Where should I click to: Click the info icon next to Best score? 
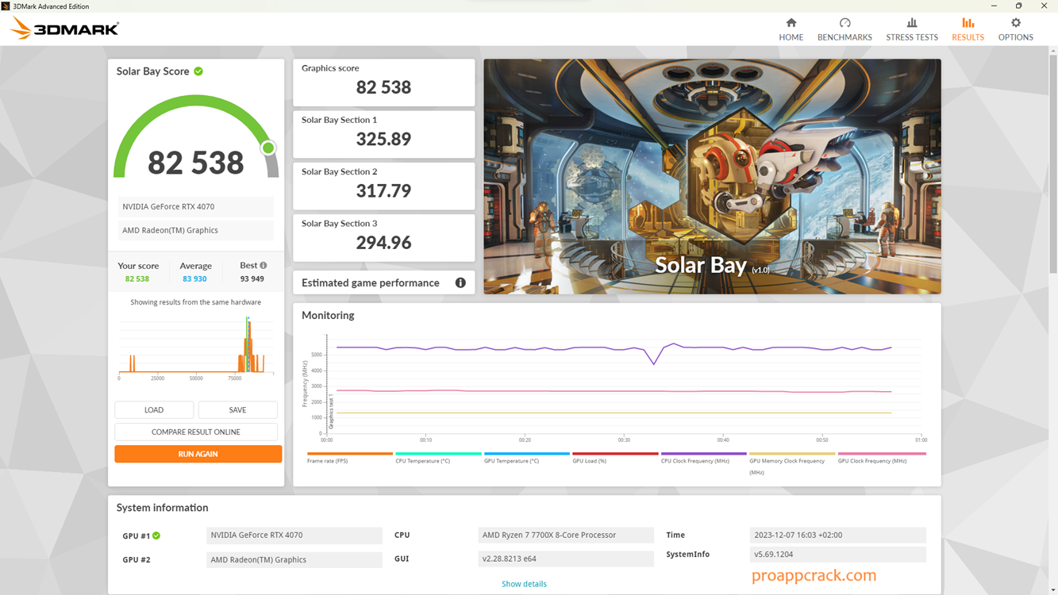(x=265, y=265)
